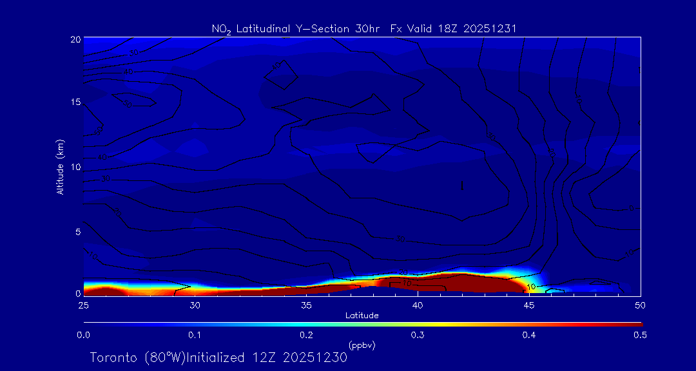Click the dark red NO2 plume near latitude 42
Image resolution: width=696 pixels, height=371 pixels.
tap(462, 284)
